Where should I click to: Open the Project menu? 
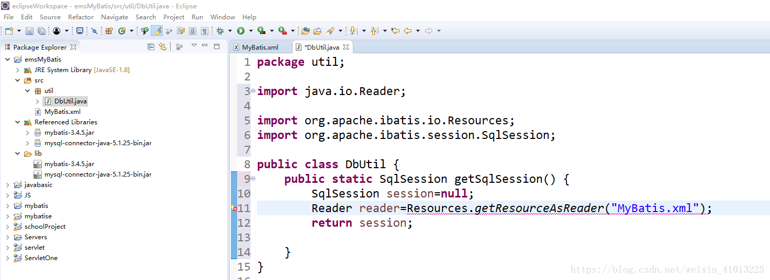(174, 17)
